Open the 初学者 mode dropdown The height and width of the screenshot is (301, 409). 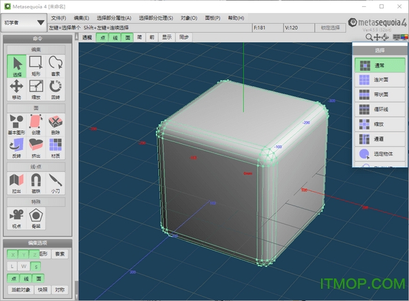[24, 23]
